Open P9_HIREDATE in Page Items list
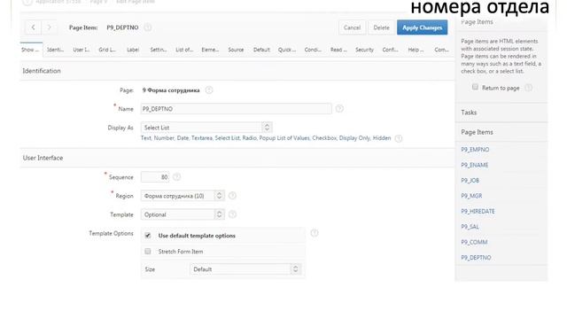This screenshot has height=319, width=567. point(478,211)
